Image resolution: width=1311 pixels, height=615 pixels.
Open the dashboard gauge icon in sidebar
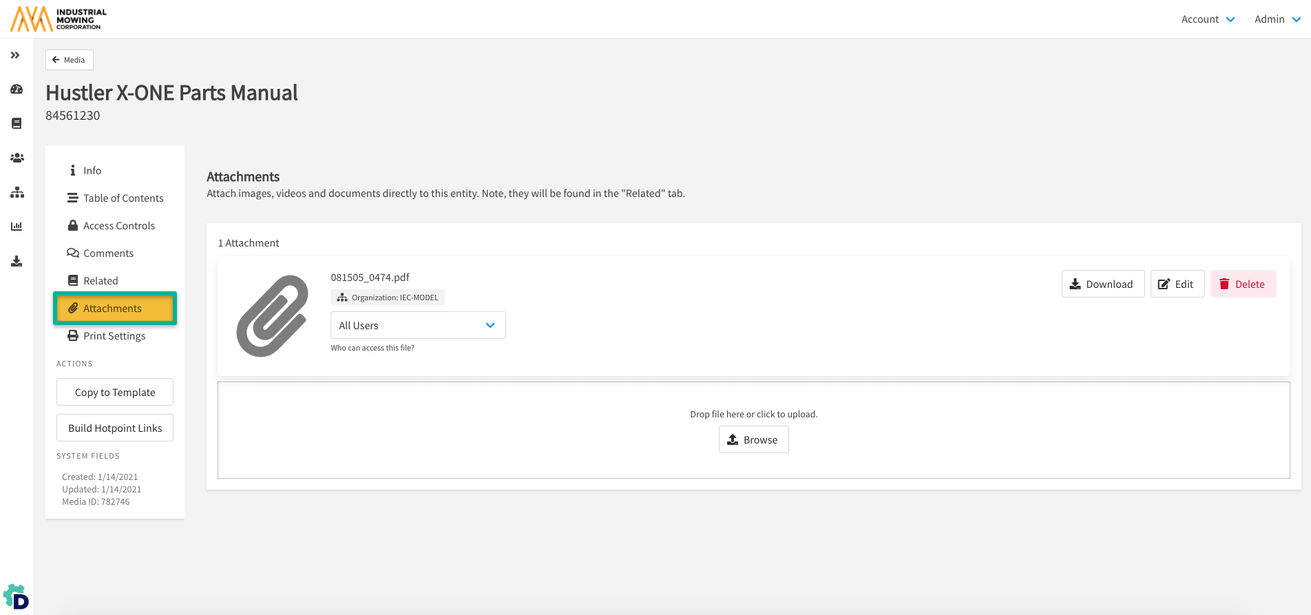click(x=17, y=90)
